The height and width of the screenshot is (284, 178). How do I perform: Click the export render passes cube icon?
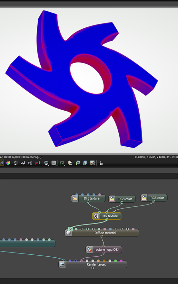pos(85,163)
